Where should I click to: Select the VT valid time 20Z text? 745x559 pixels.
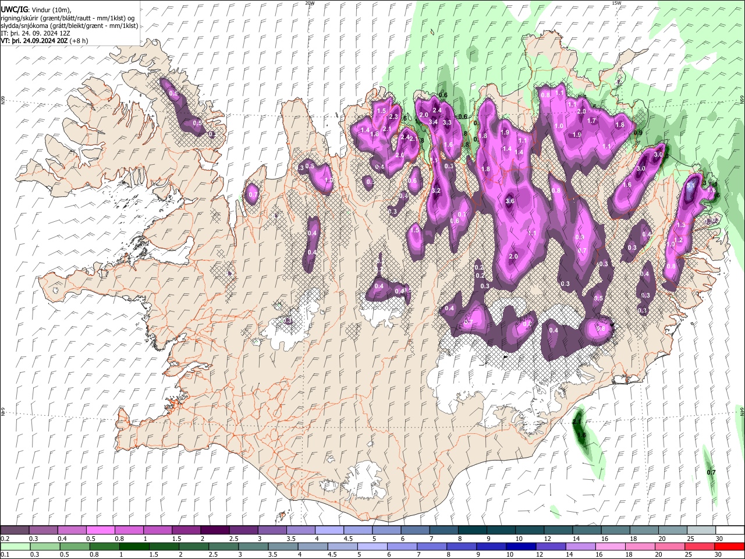click(x=34, y=41)
